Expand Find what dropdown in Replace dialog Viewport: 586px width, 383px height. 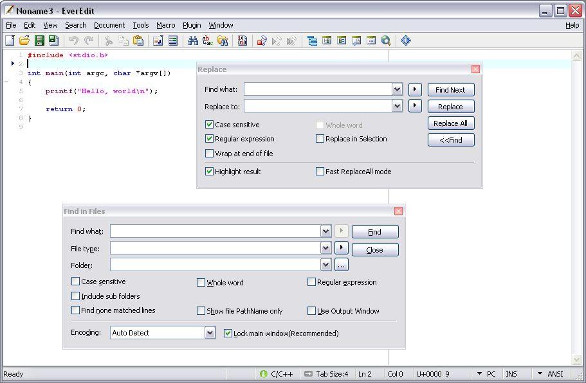(x=398, y=89)
